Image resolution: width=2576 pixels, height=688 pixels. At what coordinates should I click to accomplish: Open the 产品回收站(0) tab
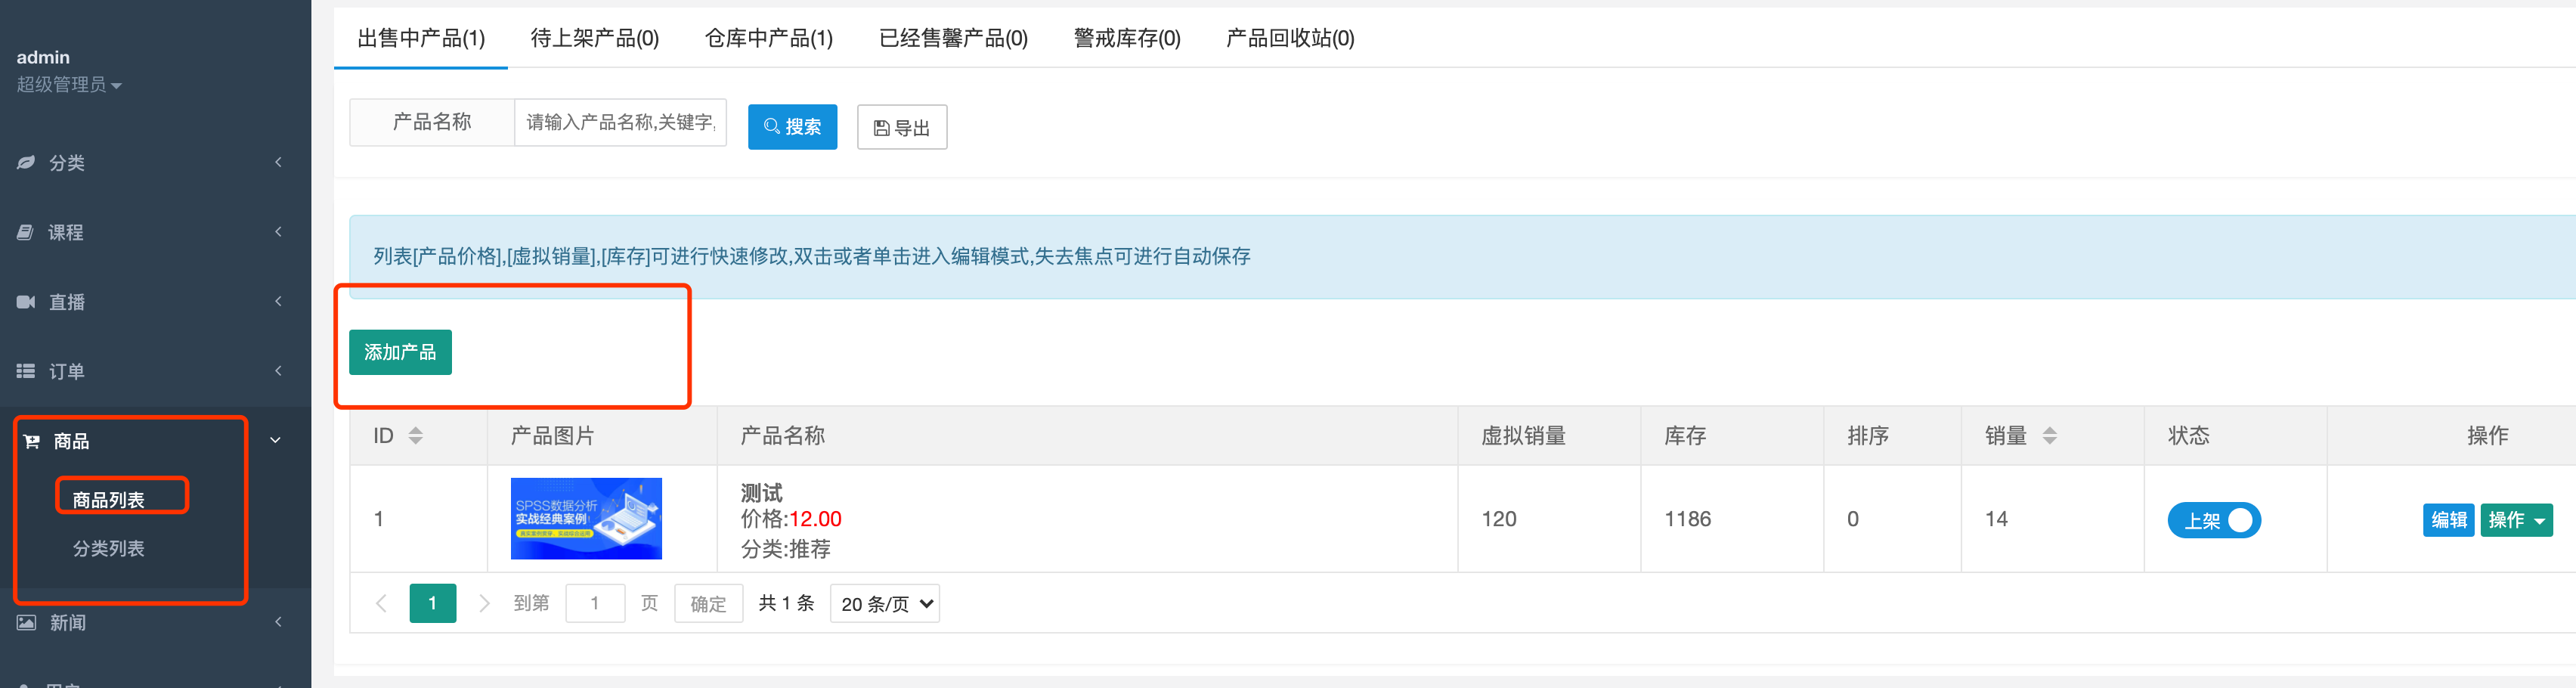(1290, 38)
